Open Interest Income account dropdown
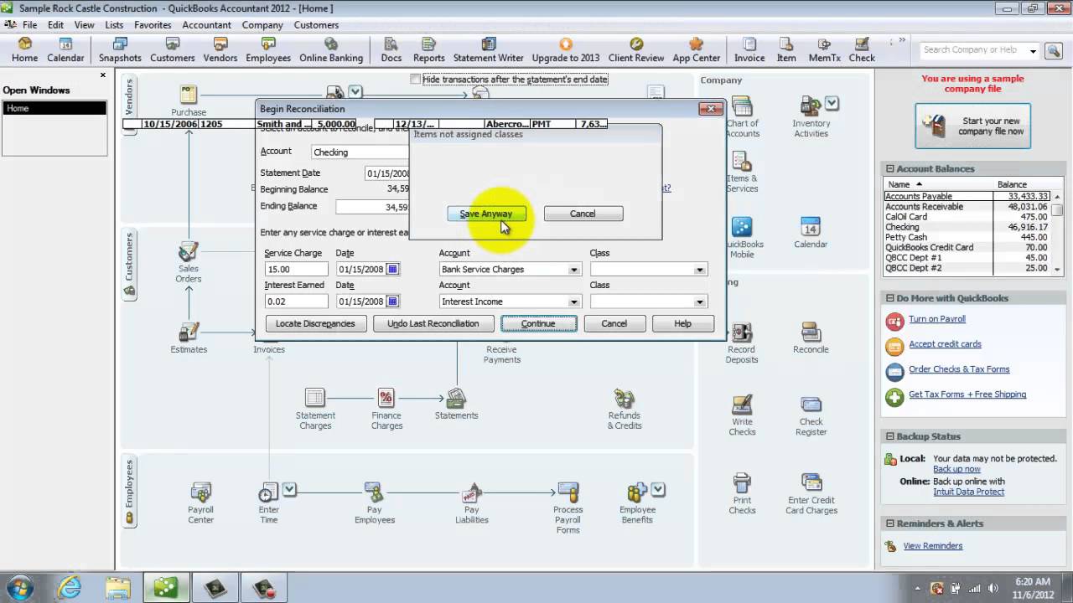1073x603 pixels. 574,301
